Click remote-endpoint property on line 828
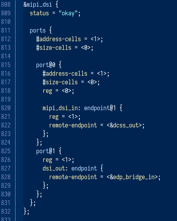This screenshot has height=221, width=177. click(x=73, y=177)
